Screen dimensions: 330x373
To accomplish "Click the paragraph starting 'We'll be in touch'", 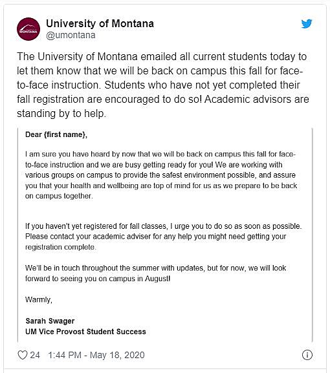I will tap(156, 273).
